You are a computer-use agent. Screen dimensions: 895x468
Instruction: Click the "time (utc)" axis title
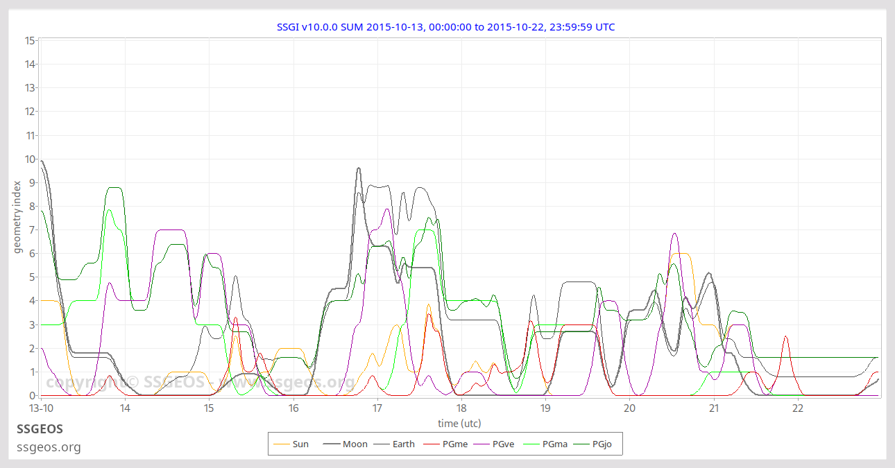pos(459,423)
